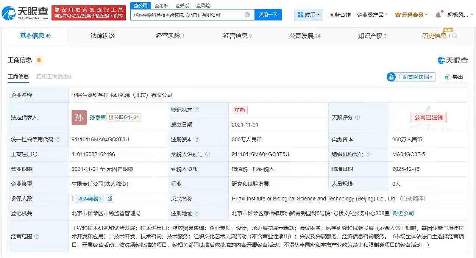Screen dimensions: 476x258
Task: Click the 导出 export button
Action: coord(454,77)
